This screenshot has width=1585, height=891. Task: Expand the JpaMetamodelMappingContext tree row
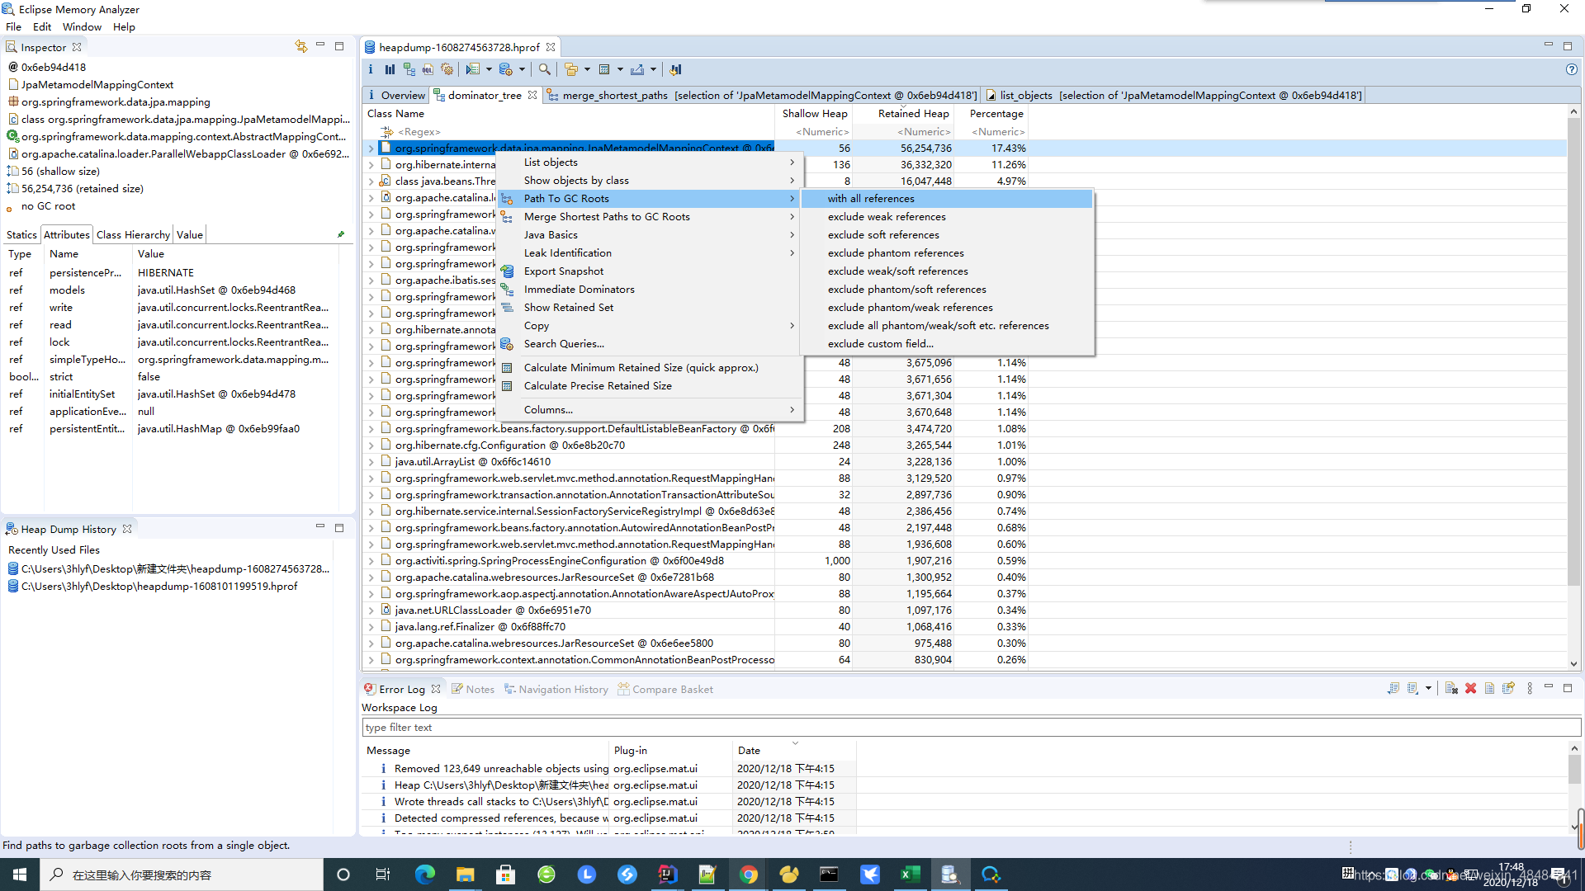371,148
